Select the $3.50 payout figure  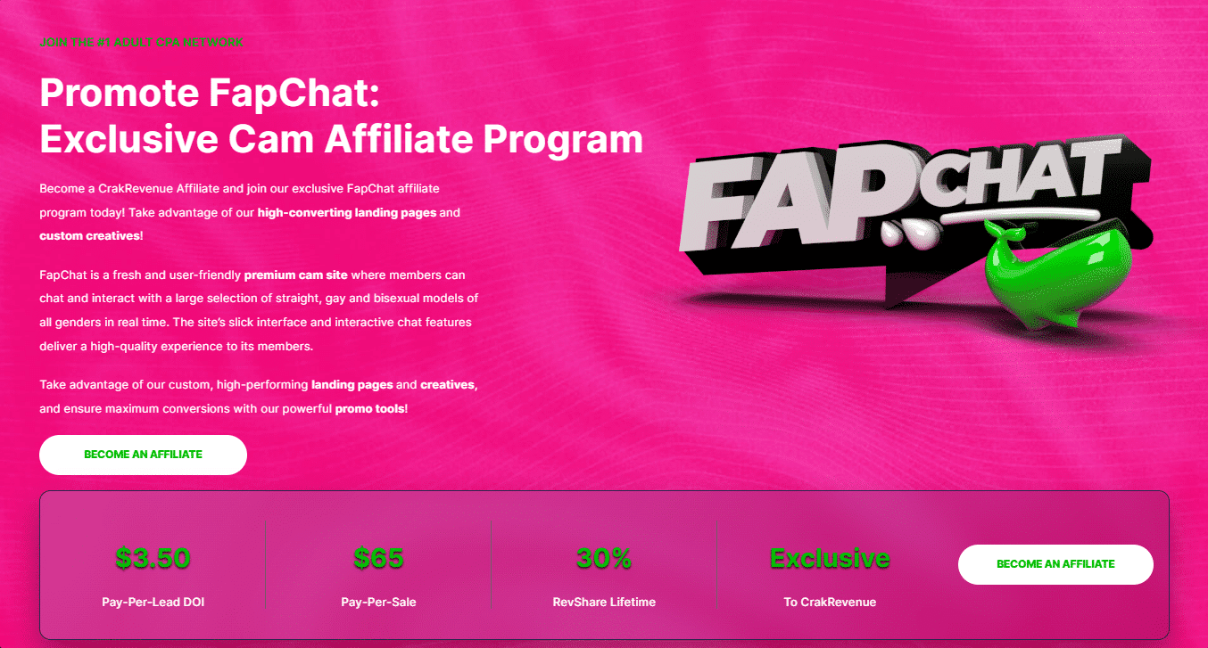point(153,559)
